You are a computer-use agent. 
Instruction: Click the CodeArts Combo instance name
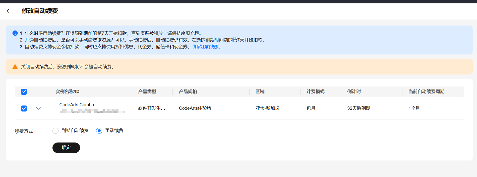coord(77,105)
